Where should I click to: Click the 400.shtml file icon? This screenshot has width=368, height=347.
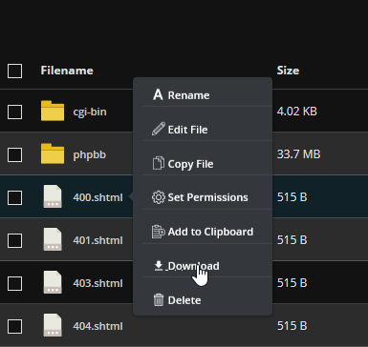tap(53, 196)
